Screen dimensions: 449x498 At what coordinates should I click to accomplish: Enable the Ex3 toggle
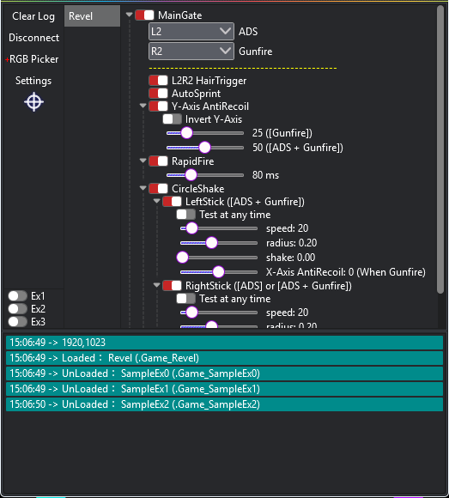coord(17,321)
